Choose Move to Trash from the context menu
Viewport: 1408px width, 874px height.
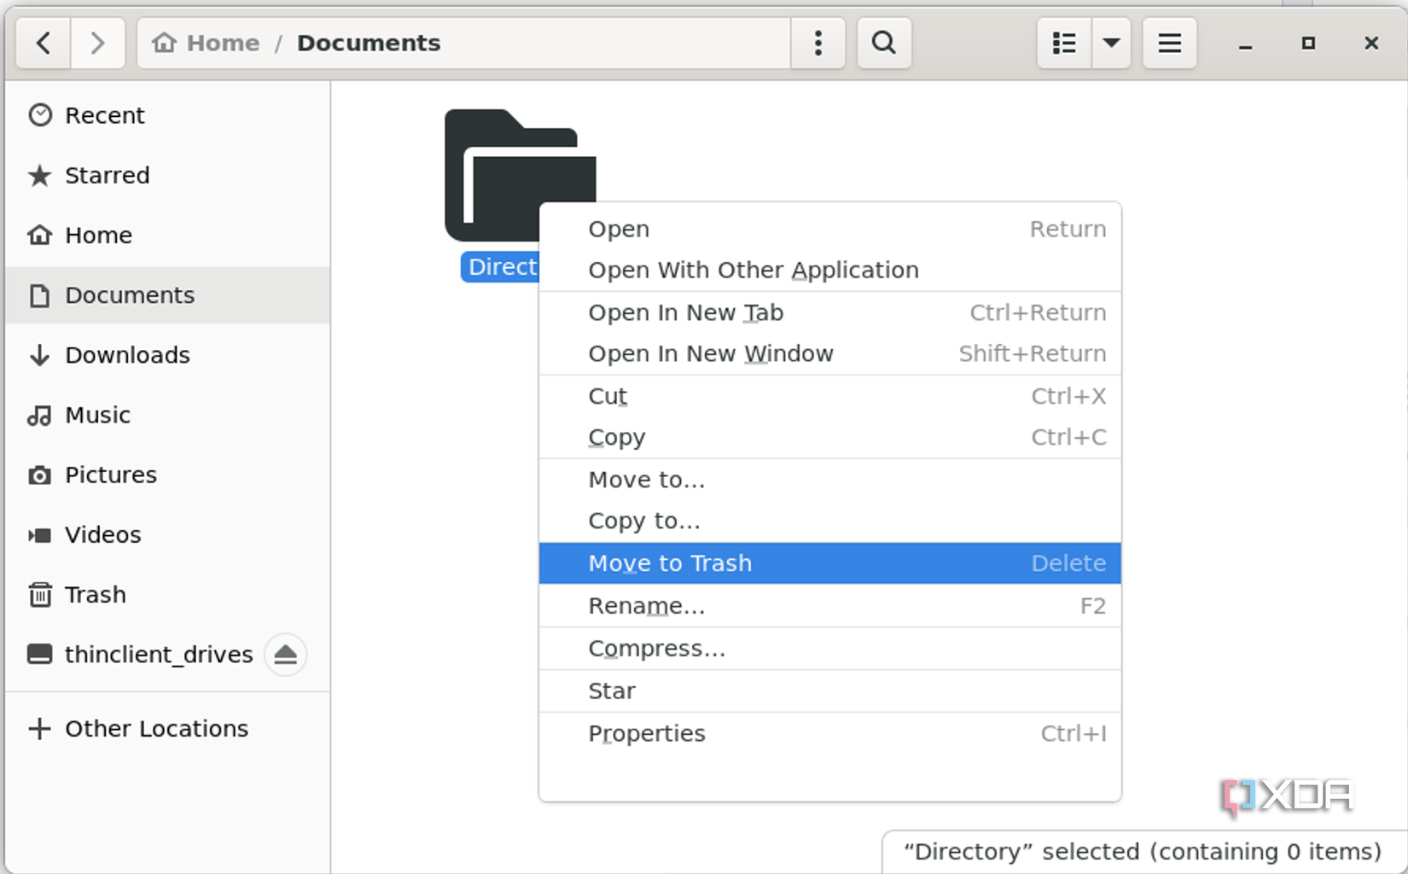(x=670, y=562)
